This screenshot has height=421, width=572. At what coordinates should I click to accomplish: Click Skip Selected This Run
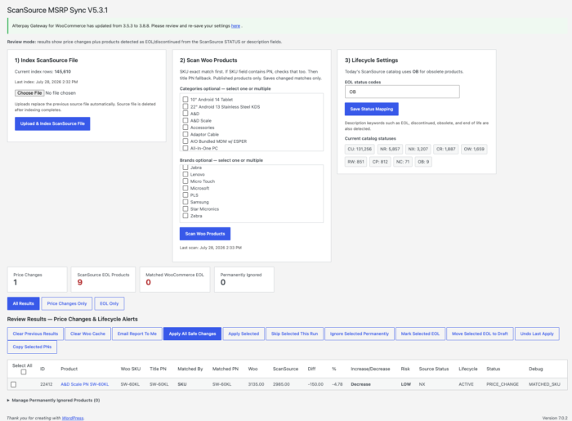pos(295,334)
